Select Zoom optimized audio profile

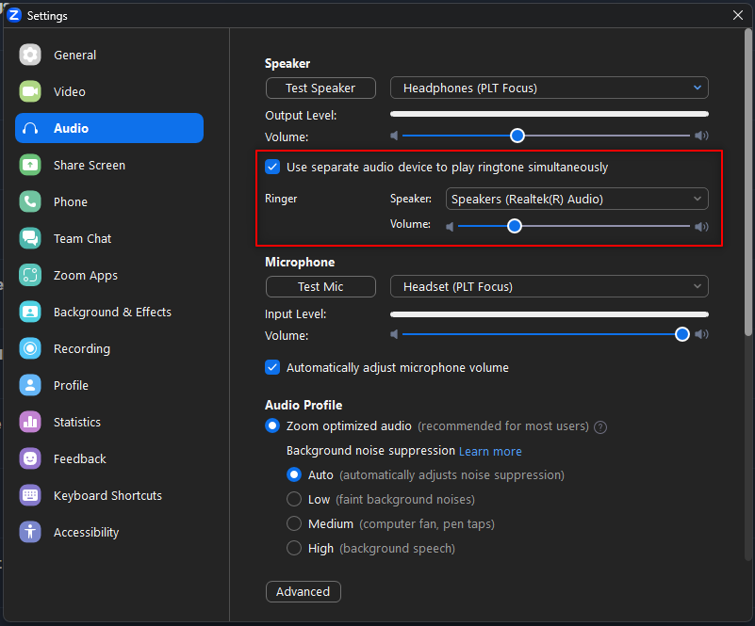[272, 426]
